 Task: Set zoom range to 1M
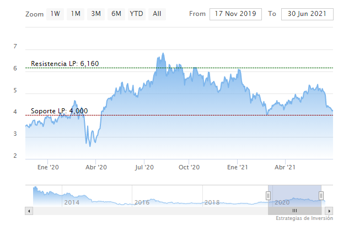pos(76,14)
